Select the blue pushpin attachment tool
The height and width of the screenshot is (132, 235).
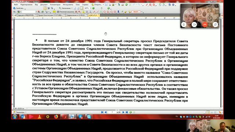coord(118,12)
